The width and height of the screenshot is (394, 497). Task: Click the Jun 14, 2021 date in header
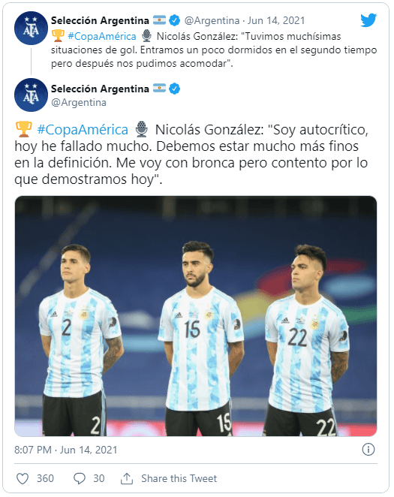[x=276, y=20]
